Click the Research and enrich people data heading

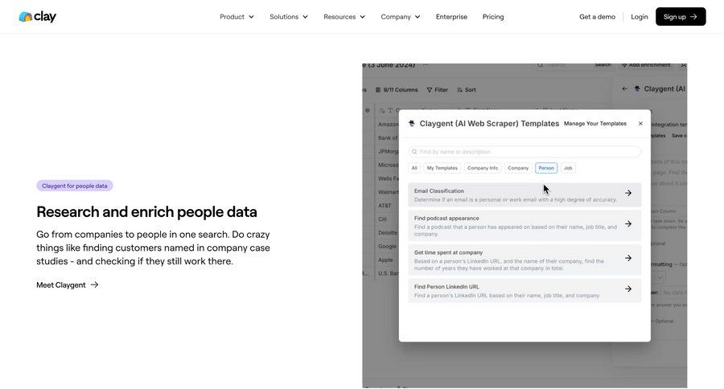147,212
